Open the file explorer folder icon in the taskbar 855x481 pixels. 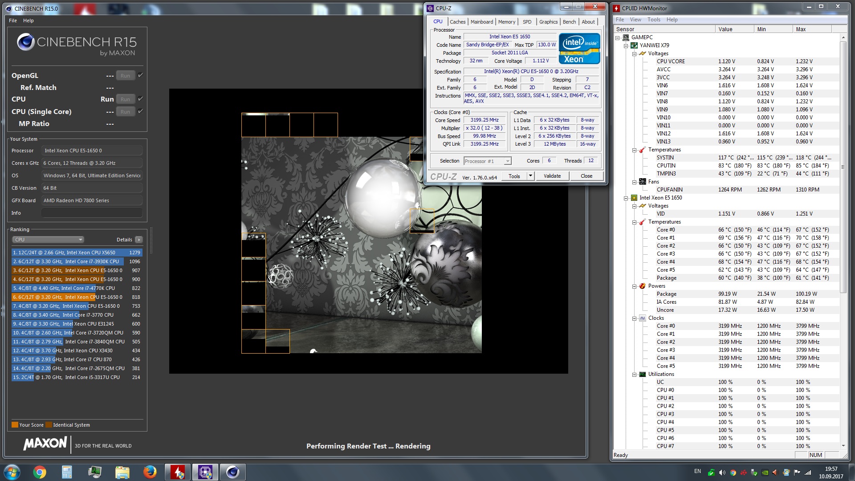(x=122, y=472)
